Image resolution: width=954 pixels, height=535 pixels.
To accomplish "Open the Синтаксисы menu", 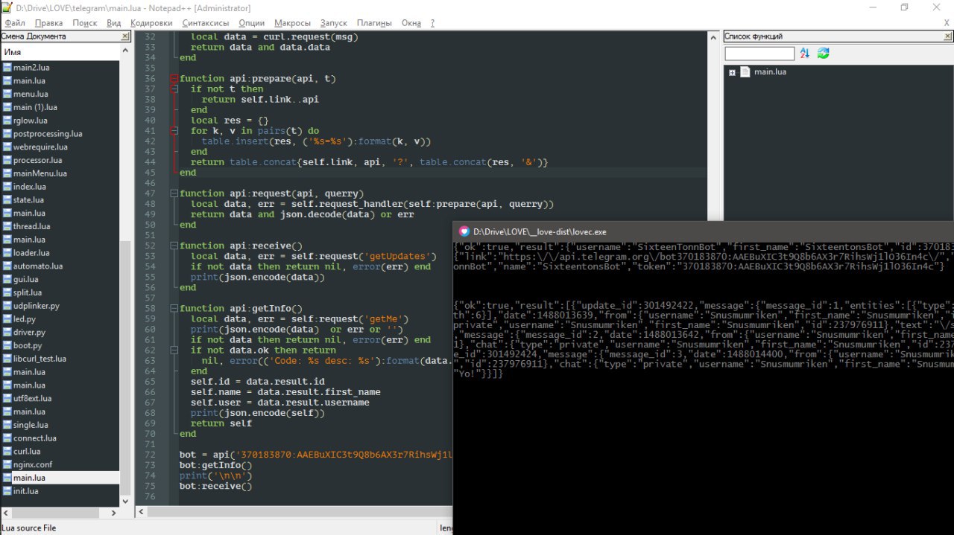I will click(x=205, y=23).
